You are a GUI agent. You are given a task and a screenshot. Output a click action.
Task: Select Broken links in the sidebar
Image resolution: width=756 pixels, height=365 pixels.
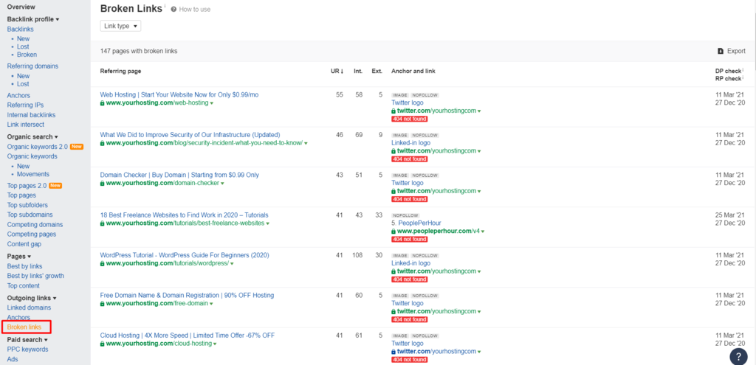(24, 327)
